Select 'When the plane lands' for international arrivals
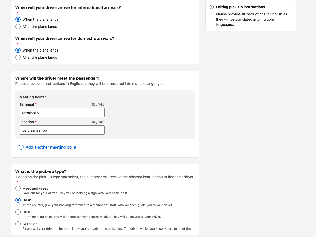316x237 pixels. [18, 19]
